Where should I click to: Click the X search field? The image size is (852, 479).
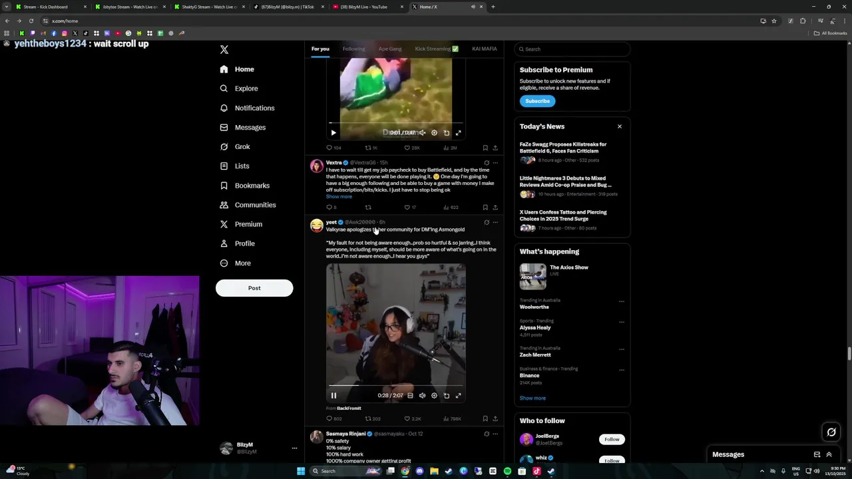pyautogui.click(x=572, y=49)
